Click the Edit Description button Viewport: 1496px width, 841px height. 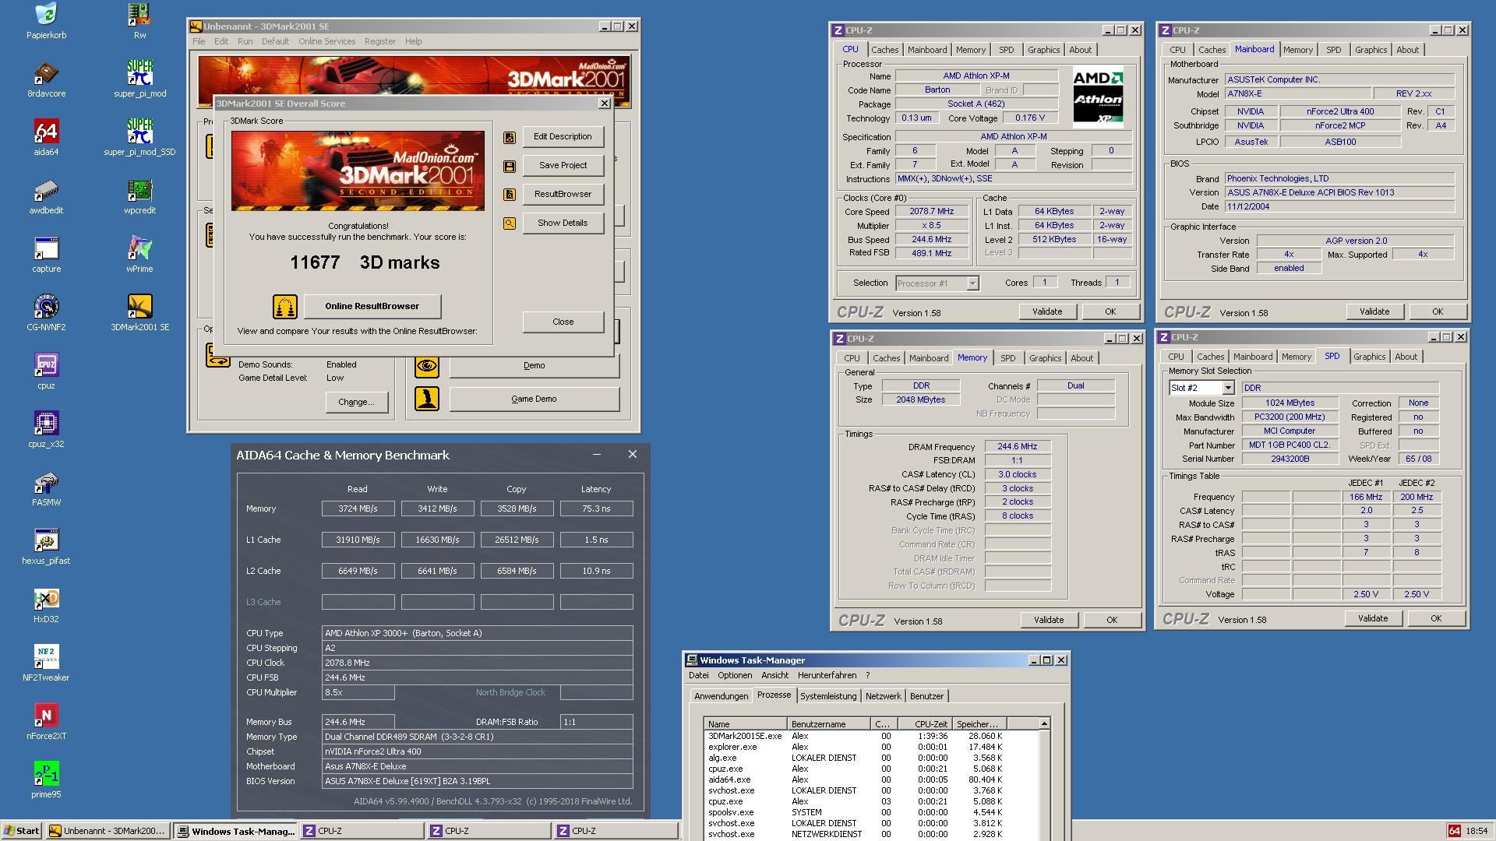[563, 137]
